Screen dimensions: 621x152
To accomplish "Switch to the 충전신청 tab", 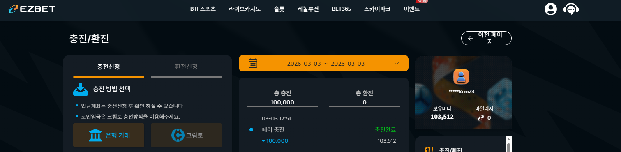I will pyautogui.click(x=109, y=67).
